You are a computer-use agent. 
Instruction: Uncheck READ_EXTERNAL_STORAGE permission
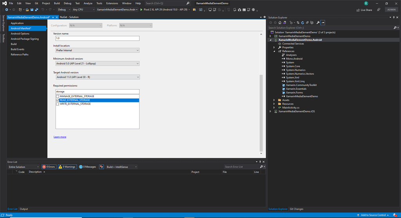[x=58, y=100]
